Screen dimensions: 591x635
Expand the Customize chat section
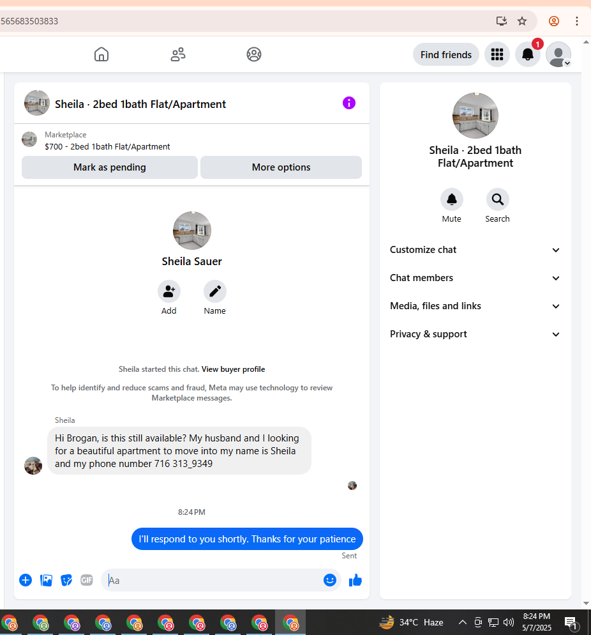click(475, 250)
